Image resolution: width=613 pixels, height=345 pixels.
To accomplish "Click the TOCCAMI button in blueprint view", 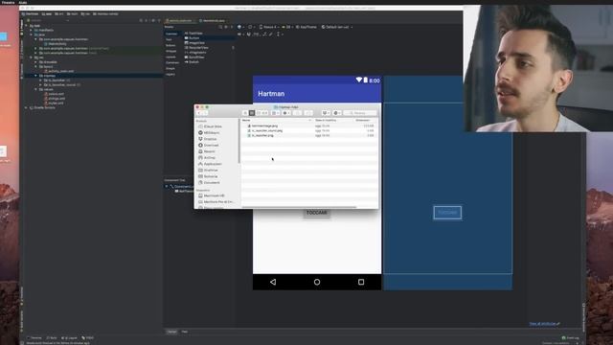I will [447, 213].
